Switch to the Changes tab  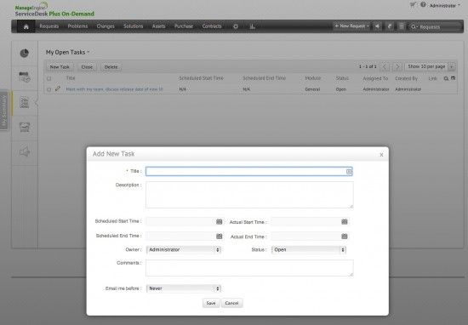106,26
